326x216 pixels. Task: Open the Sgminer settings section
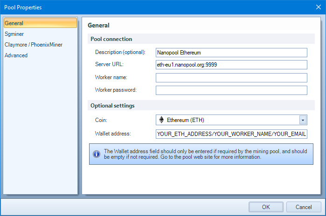[x=14, y=34]
